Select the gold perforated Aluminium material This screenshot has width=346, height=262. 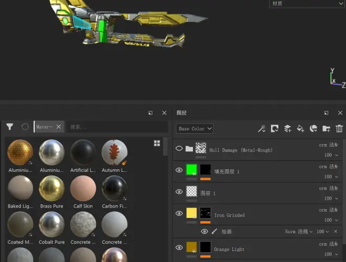tap(20, 156)
